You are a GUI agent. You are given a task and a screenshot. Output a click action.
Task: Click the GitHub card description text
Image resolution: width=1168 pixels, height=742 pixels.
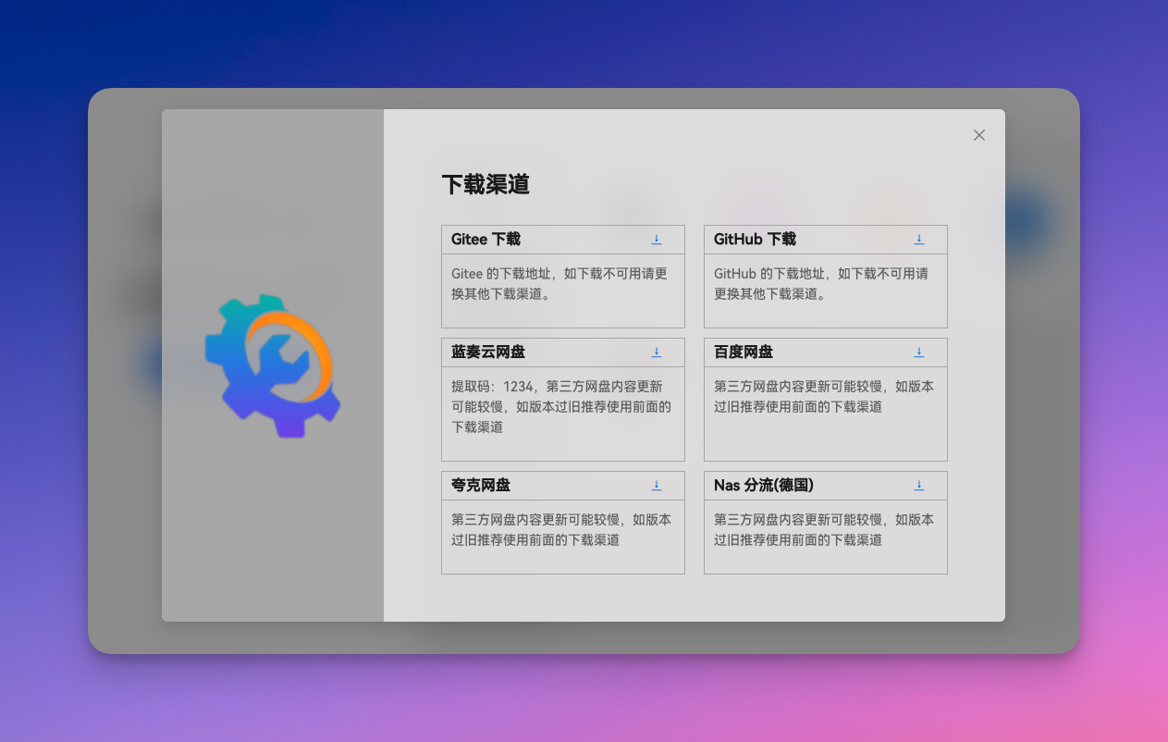point(822,283)
